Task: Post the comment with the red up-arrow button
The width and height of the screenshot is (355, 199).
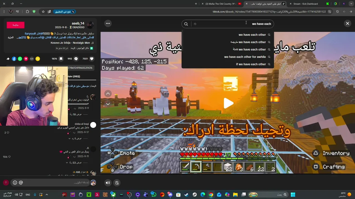Action: click(6, 183)
